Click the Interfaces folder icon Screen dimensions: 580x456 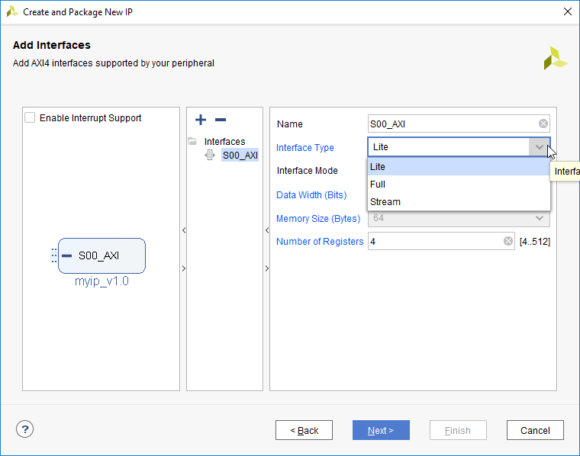coord(192,141)
